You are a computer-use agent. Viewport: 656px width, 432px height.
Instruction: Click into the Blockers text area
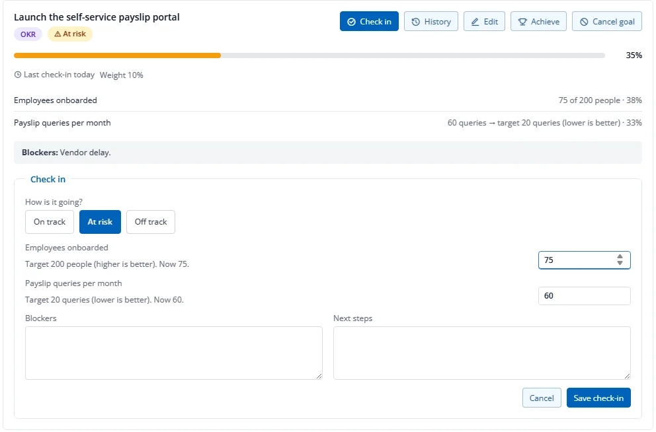click(174, 353)
